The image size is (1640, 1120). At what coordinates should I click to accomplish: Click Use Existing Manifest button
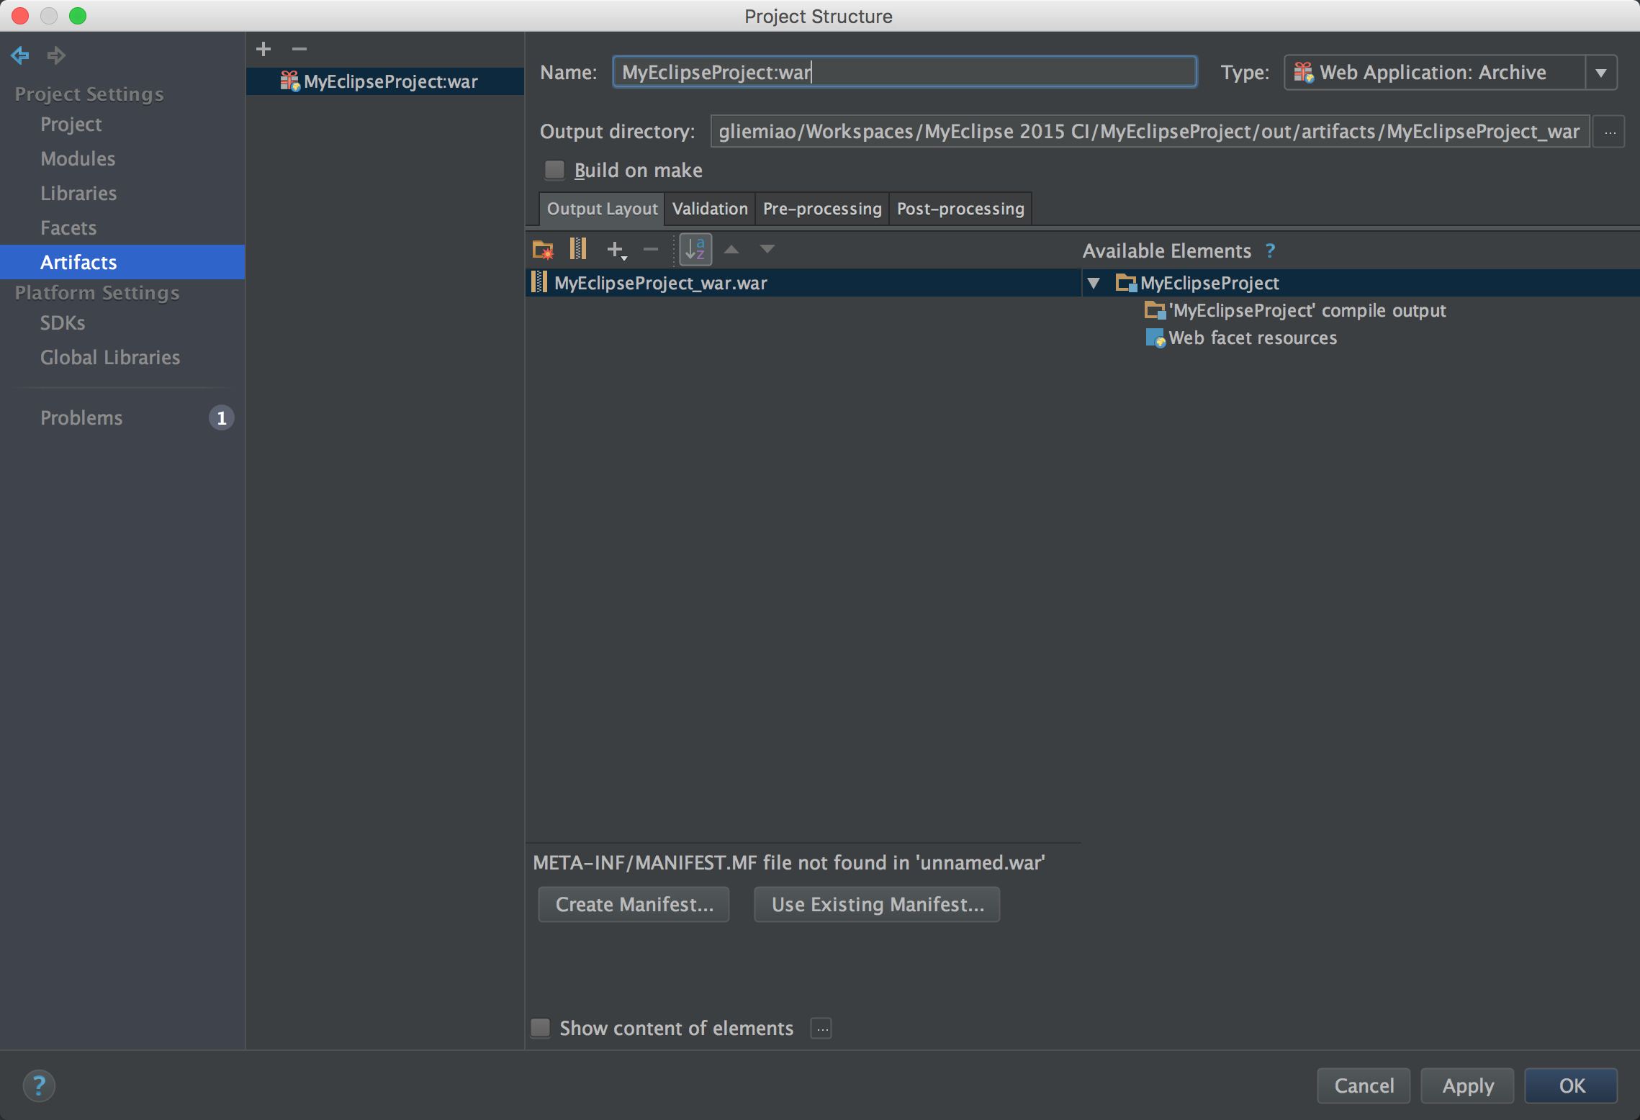tap(877, 904)
